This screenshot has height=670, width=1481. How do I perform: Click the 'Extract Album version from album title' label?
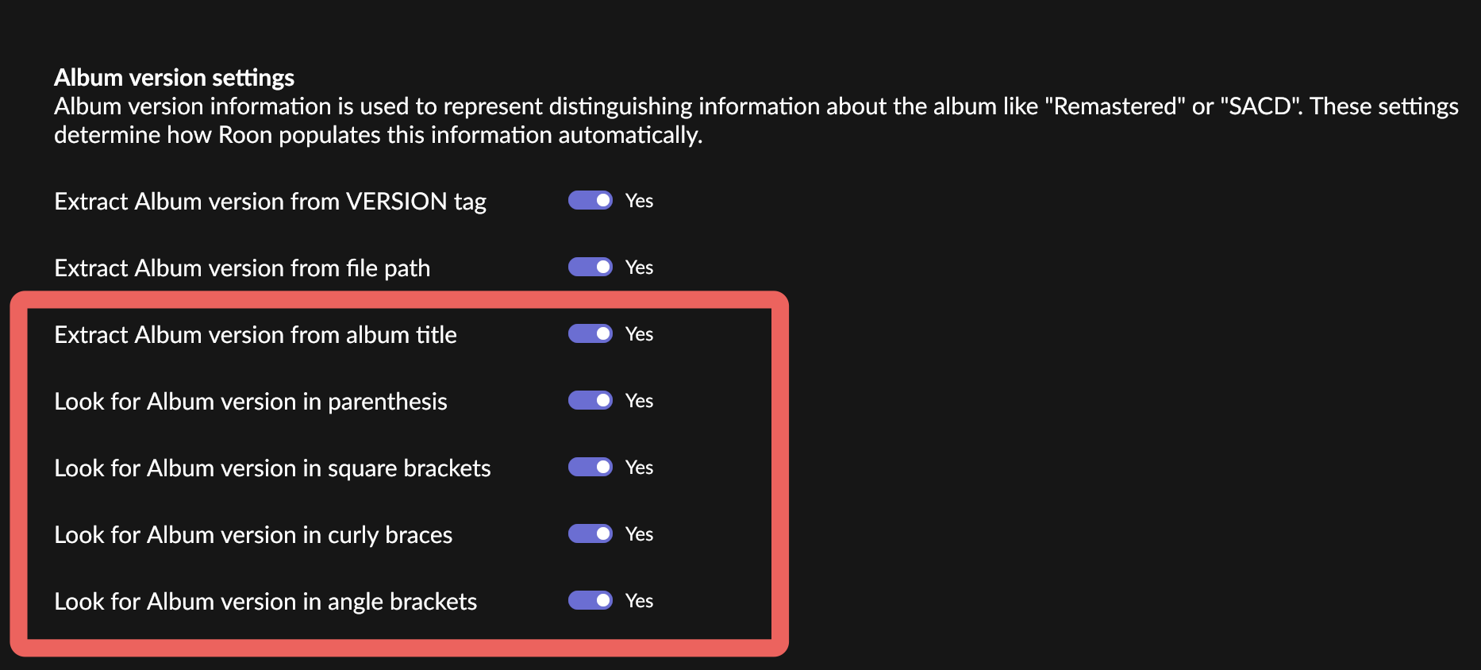(x=256, y=335)
